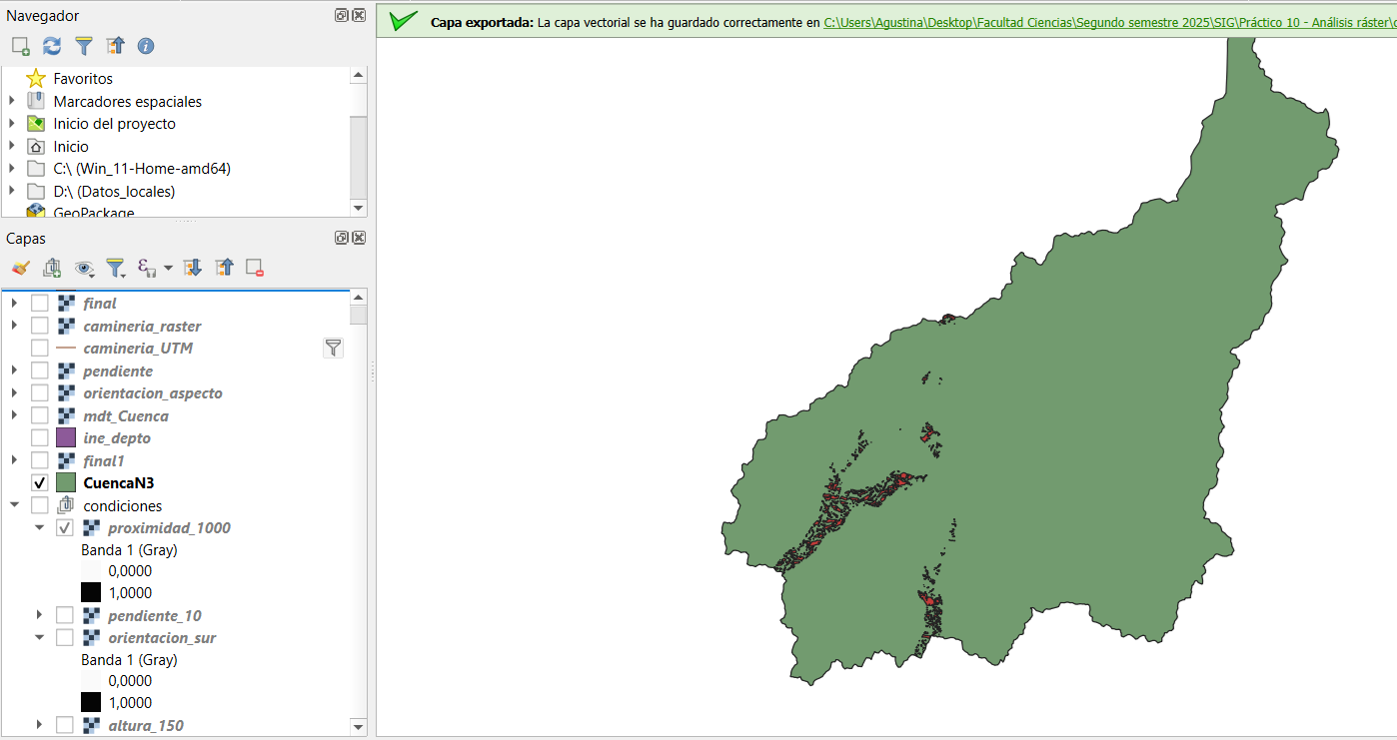The image size is (1397, 740).
Task: Click the filter icon beside camineria_UTM
Action: (333, 348)
